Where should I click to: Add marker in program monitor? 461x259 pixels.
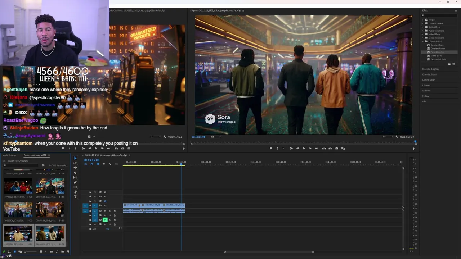pos(271,148)
